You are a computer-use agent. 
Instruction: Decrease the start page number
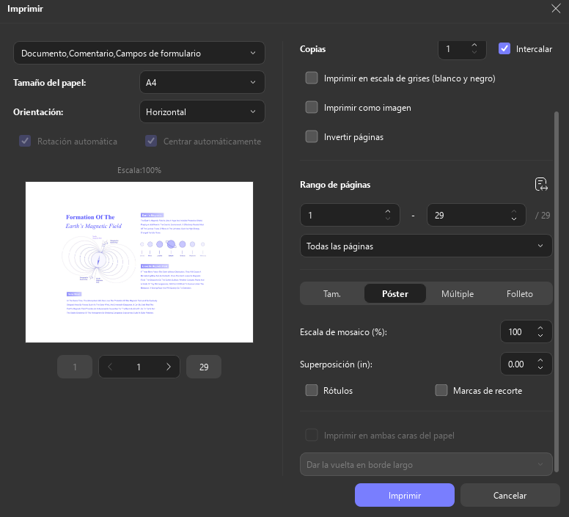coord(388,219)
